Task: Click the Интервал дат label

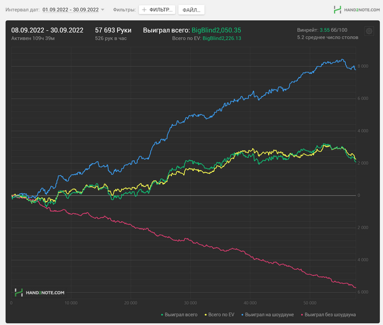Action: (22, 10)
